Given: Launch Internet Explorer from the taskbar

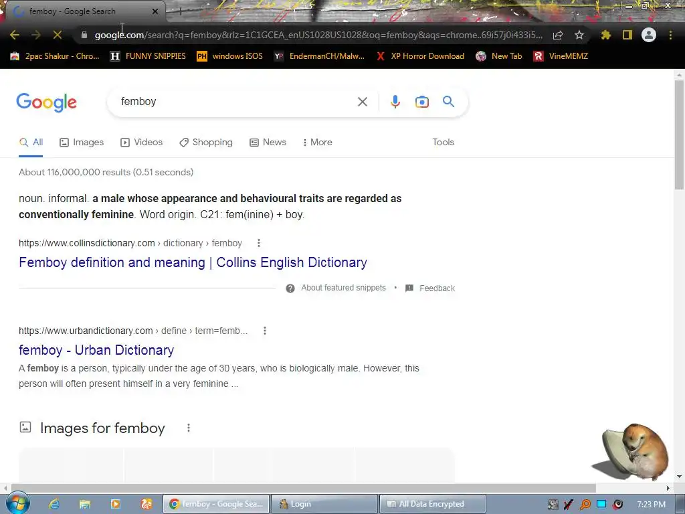Looking at the screenshot, I should tap(54, 504).
